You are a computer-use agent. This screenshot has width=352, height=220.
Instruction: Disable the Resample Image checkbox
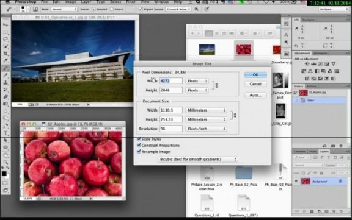(139, 152)
